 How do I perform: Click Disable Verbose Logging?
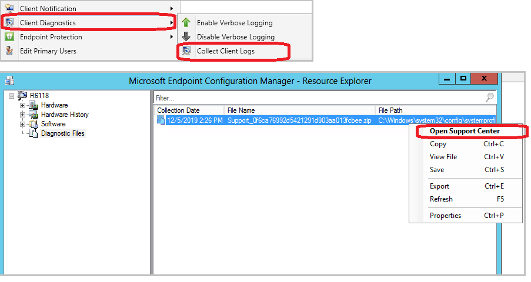pyautogui.click(x=245, y=37)
